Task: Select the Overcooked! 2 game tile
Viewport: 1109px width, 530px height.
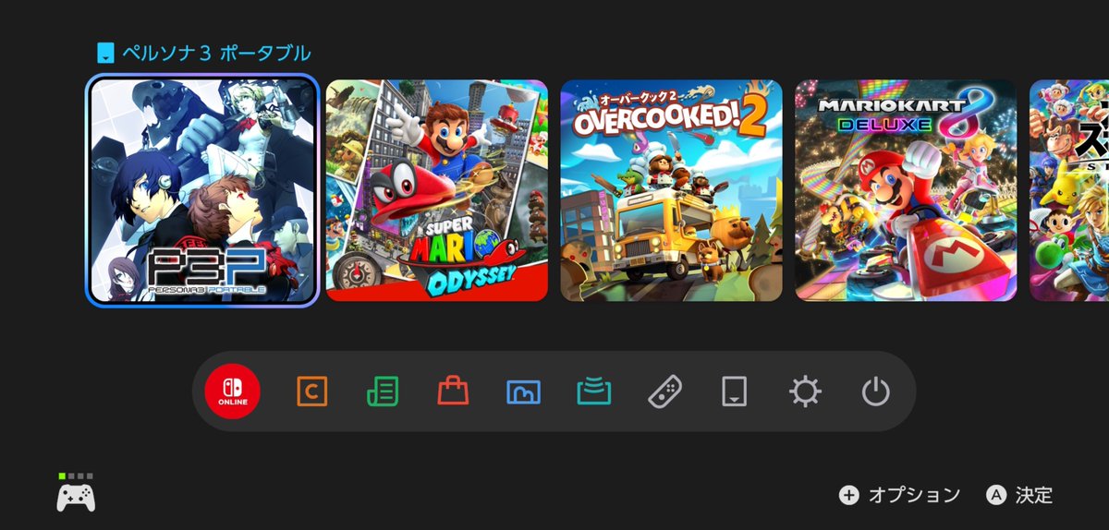Action: [672, 190]
